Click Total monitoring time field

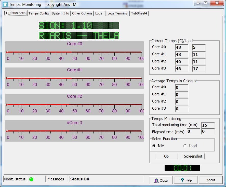pyautogui.click(x=208, y=125)
